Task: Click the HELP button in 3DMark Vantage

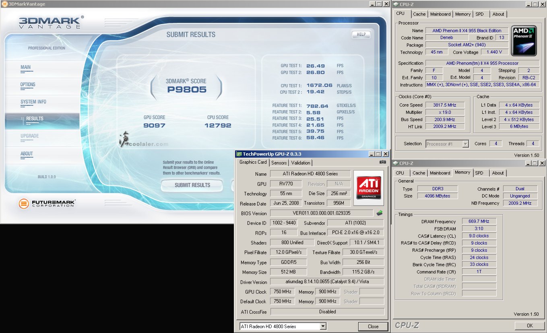Action: point(361,34)
